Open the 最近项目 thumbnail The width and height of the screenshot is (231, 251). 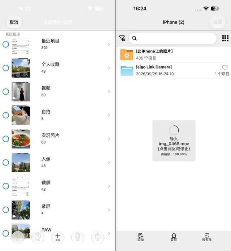[x=21, y=46]
